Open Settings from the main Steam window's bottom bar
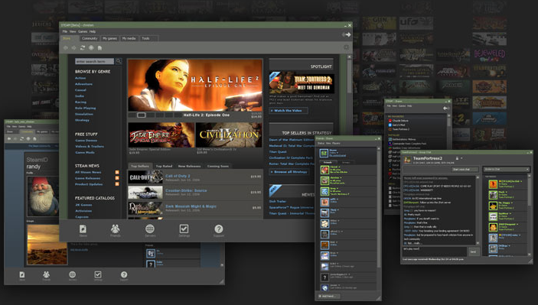This screenshot has height=305, width=538. [x=184, y=231]
